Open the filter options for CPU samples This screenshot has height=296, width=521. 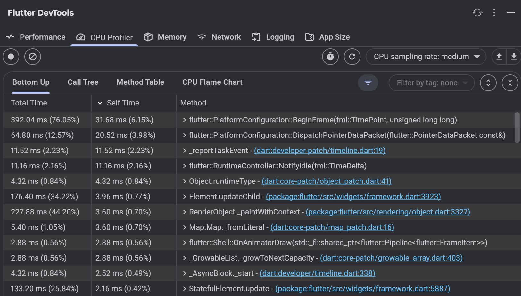pos(368,83)
